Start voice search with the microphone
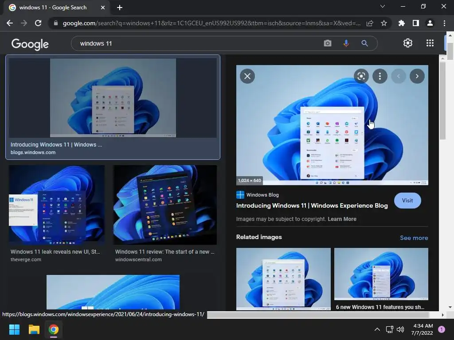 pyautogui.click(x=346, y=43)
